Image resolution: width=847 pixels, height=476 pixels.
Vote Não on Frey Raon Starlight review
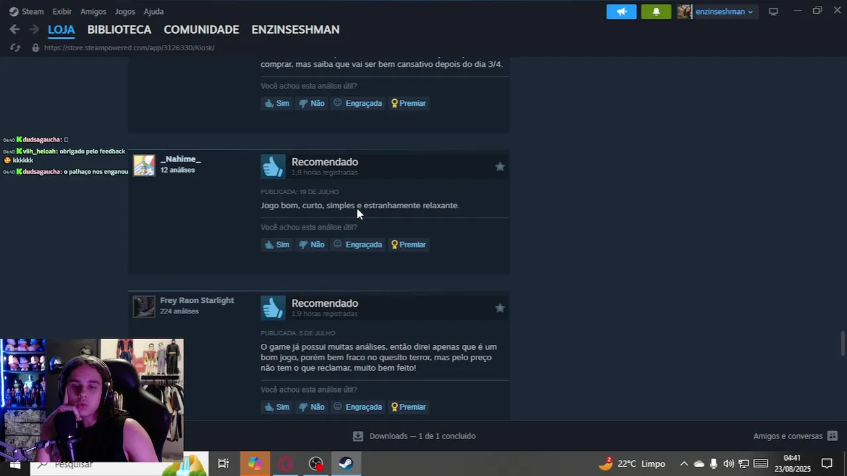312,407
